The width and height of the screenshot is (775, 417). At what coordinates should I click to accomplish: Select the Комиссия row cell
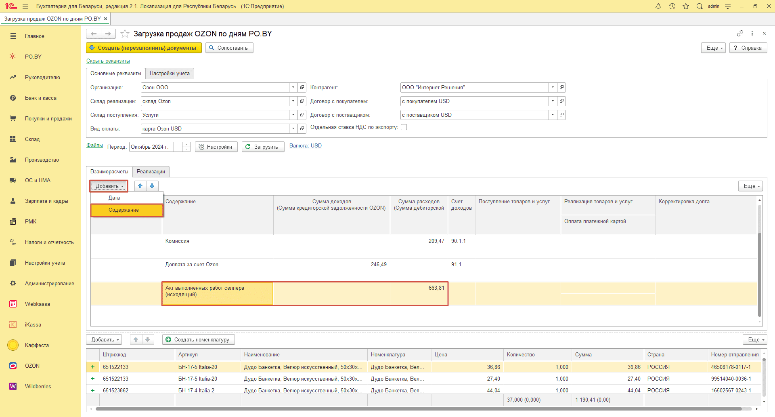[x=218, y=247]
